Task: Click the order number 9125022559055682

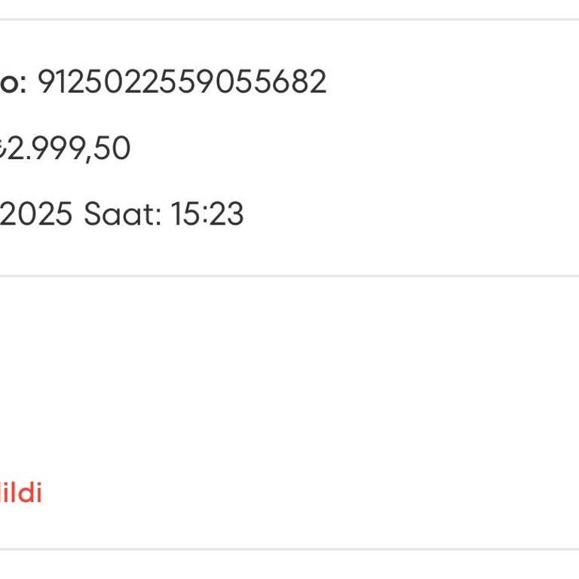Action: point(182,81)
